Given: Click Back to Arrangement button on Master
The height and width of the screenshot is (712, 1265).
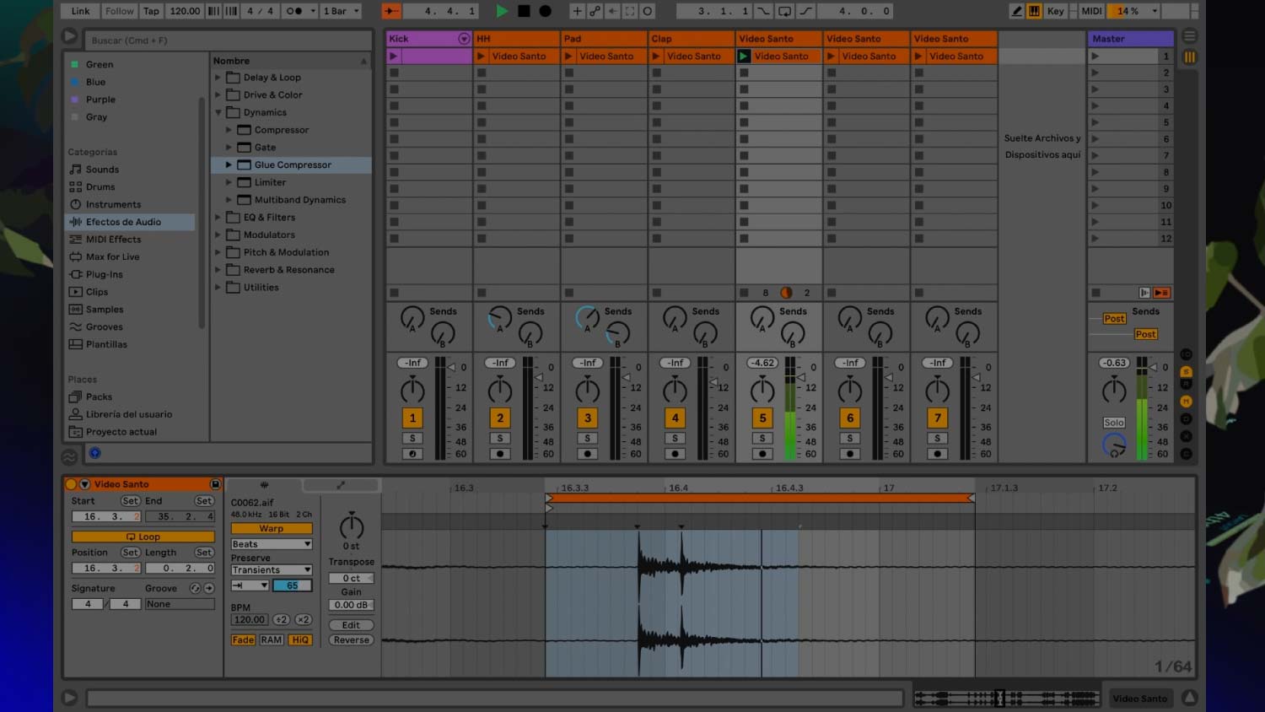Looking at the screenshot, I should click(x=1161, y=293).
